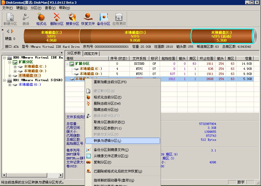Open the 硬盘(D) menu

coord(22,8)
